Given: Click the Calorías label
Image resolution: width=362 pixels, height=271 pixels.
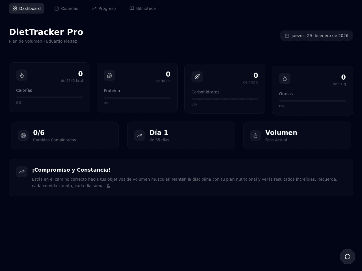Looking at the screenshot, I should tap(24, 90).
